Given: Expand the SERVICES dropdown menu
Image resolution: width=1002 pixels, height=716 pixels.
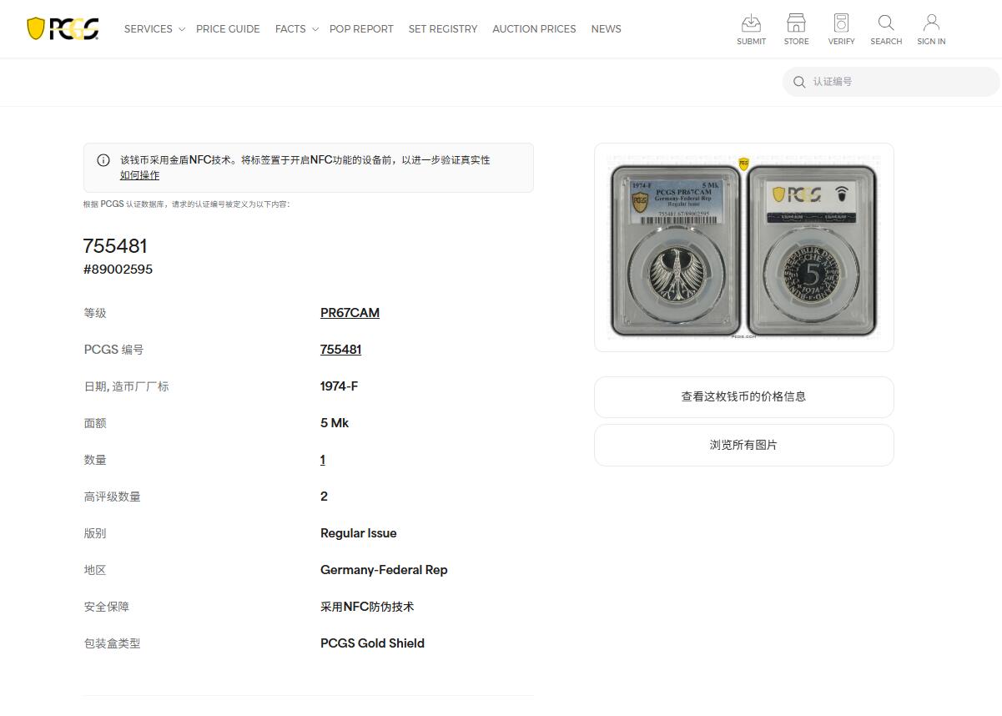Looking at the screenshot, I should 154,28.
